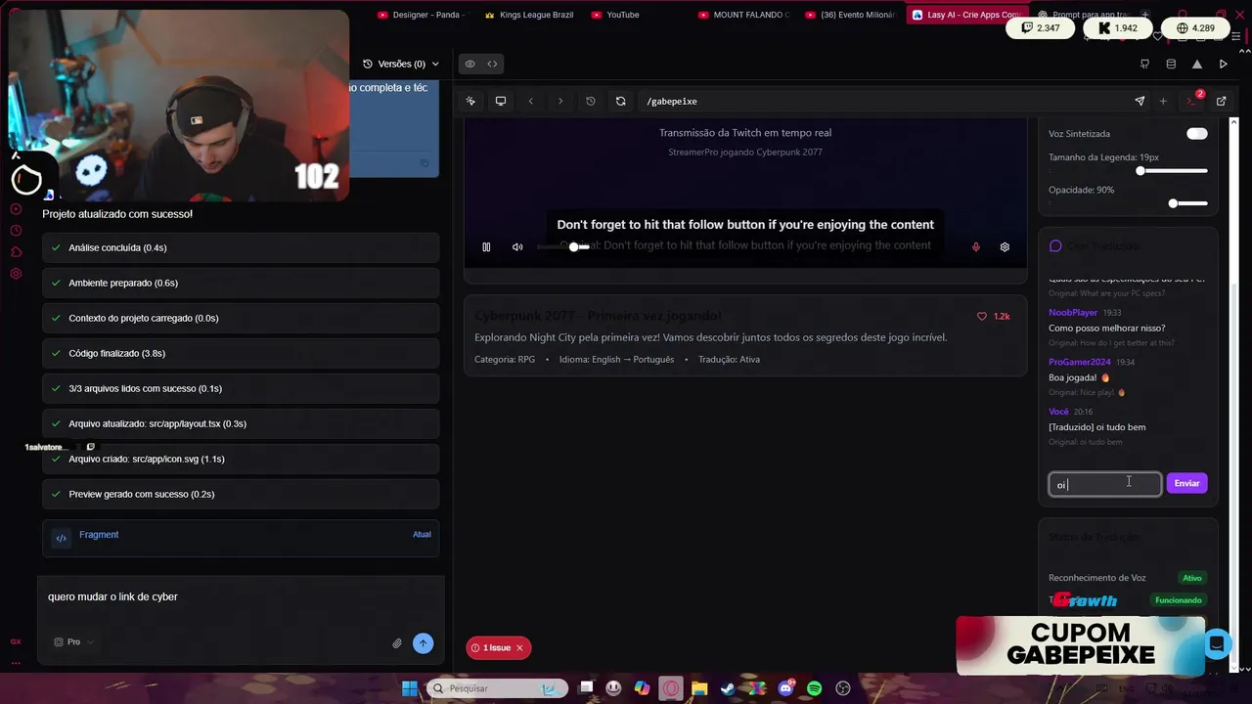Click ProGamer2024 username in chat
Image resolution: width=1252 pixels, height=704 pixels.
(x=1080, y=362)
